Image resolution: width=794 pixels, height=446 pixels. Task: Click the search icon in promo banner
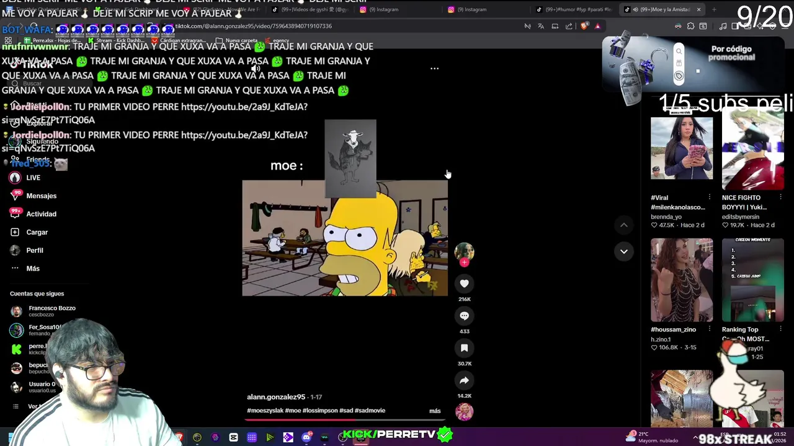pyautogui.click(x=679, y=52)
